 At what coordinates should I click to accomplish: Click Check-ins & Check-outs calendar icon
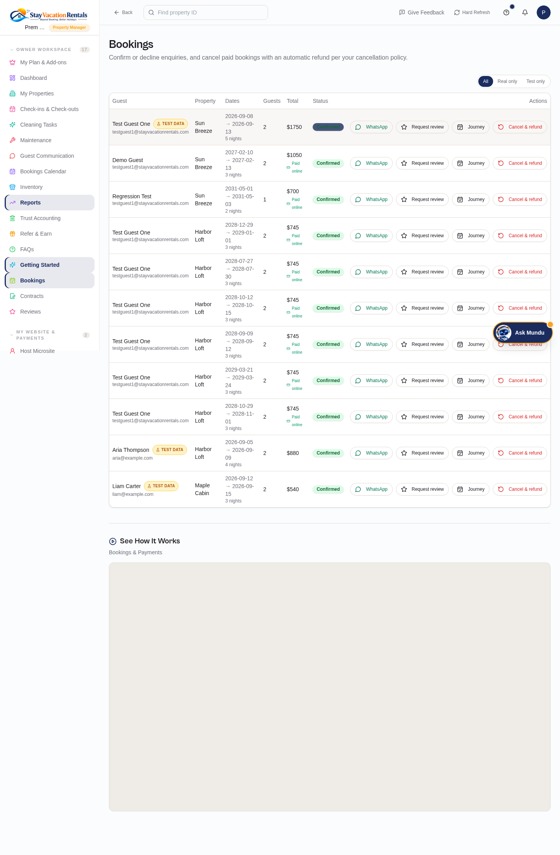coord(12,109)
